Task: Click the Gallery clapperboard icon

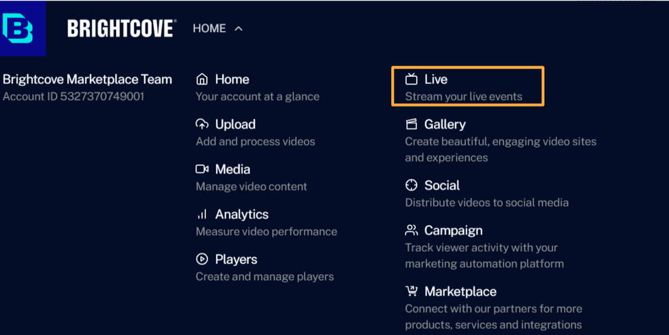Action: pos(412,124)
